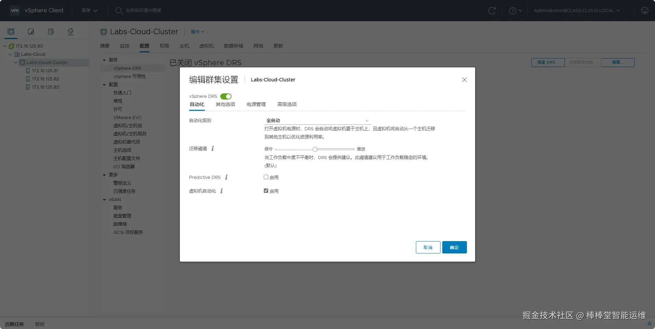655x329 pixels.
Task: Switch to the 高级选项 tab
Action: 287,105
